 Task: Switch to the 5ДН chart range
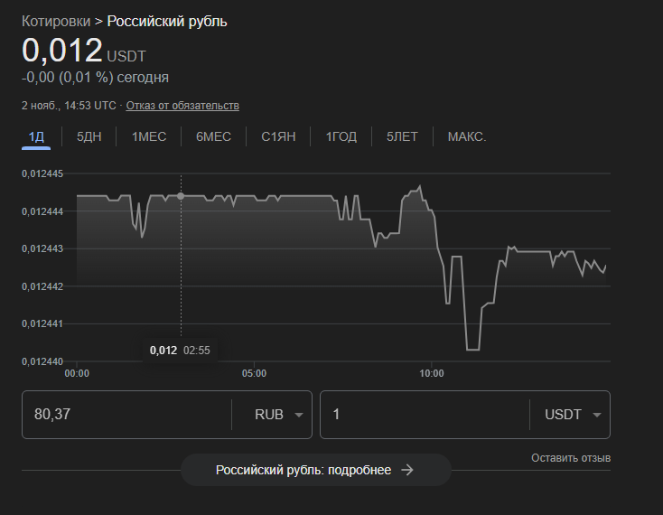click(89, 137)
